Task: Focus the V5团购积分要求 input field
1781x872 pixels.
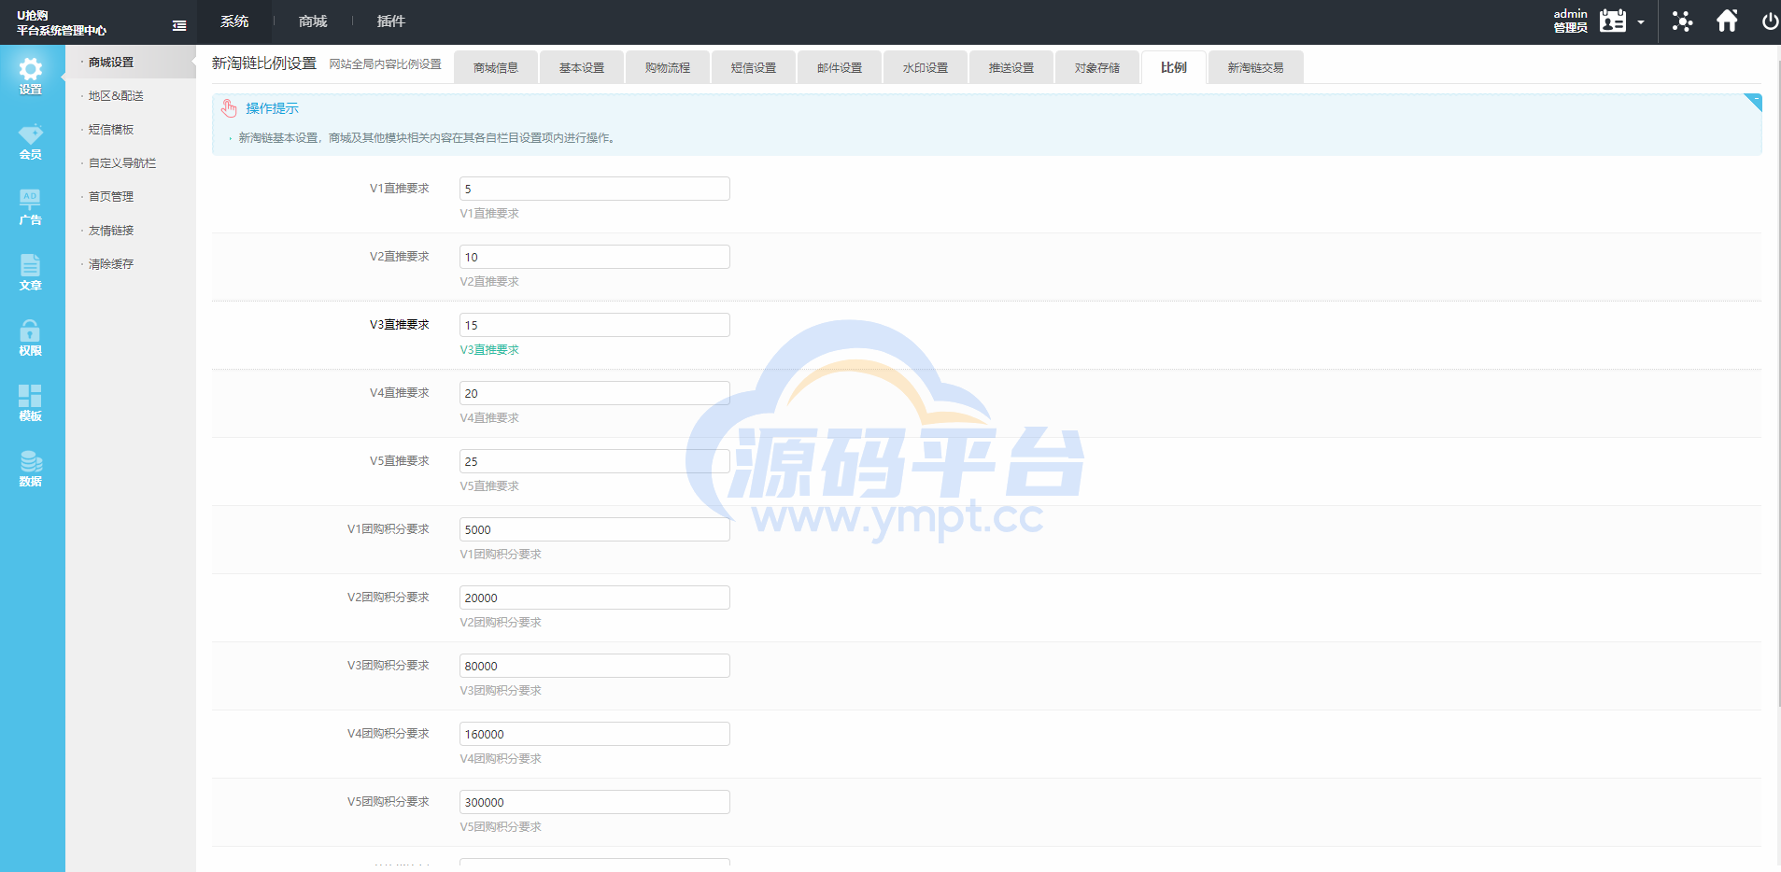Action: click(595, 802)
